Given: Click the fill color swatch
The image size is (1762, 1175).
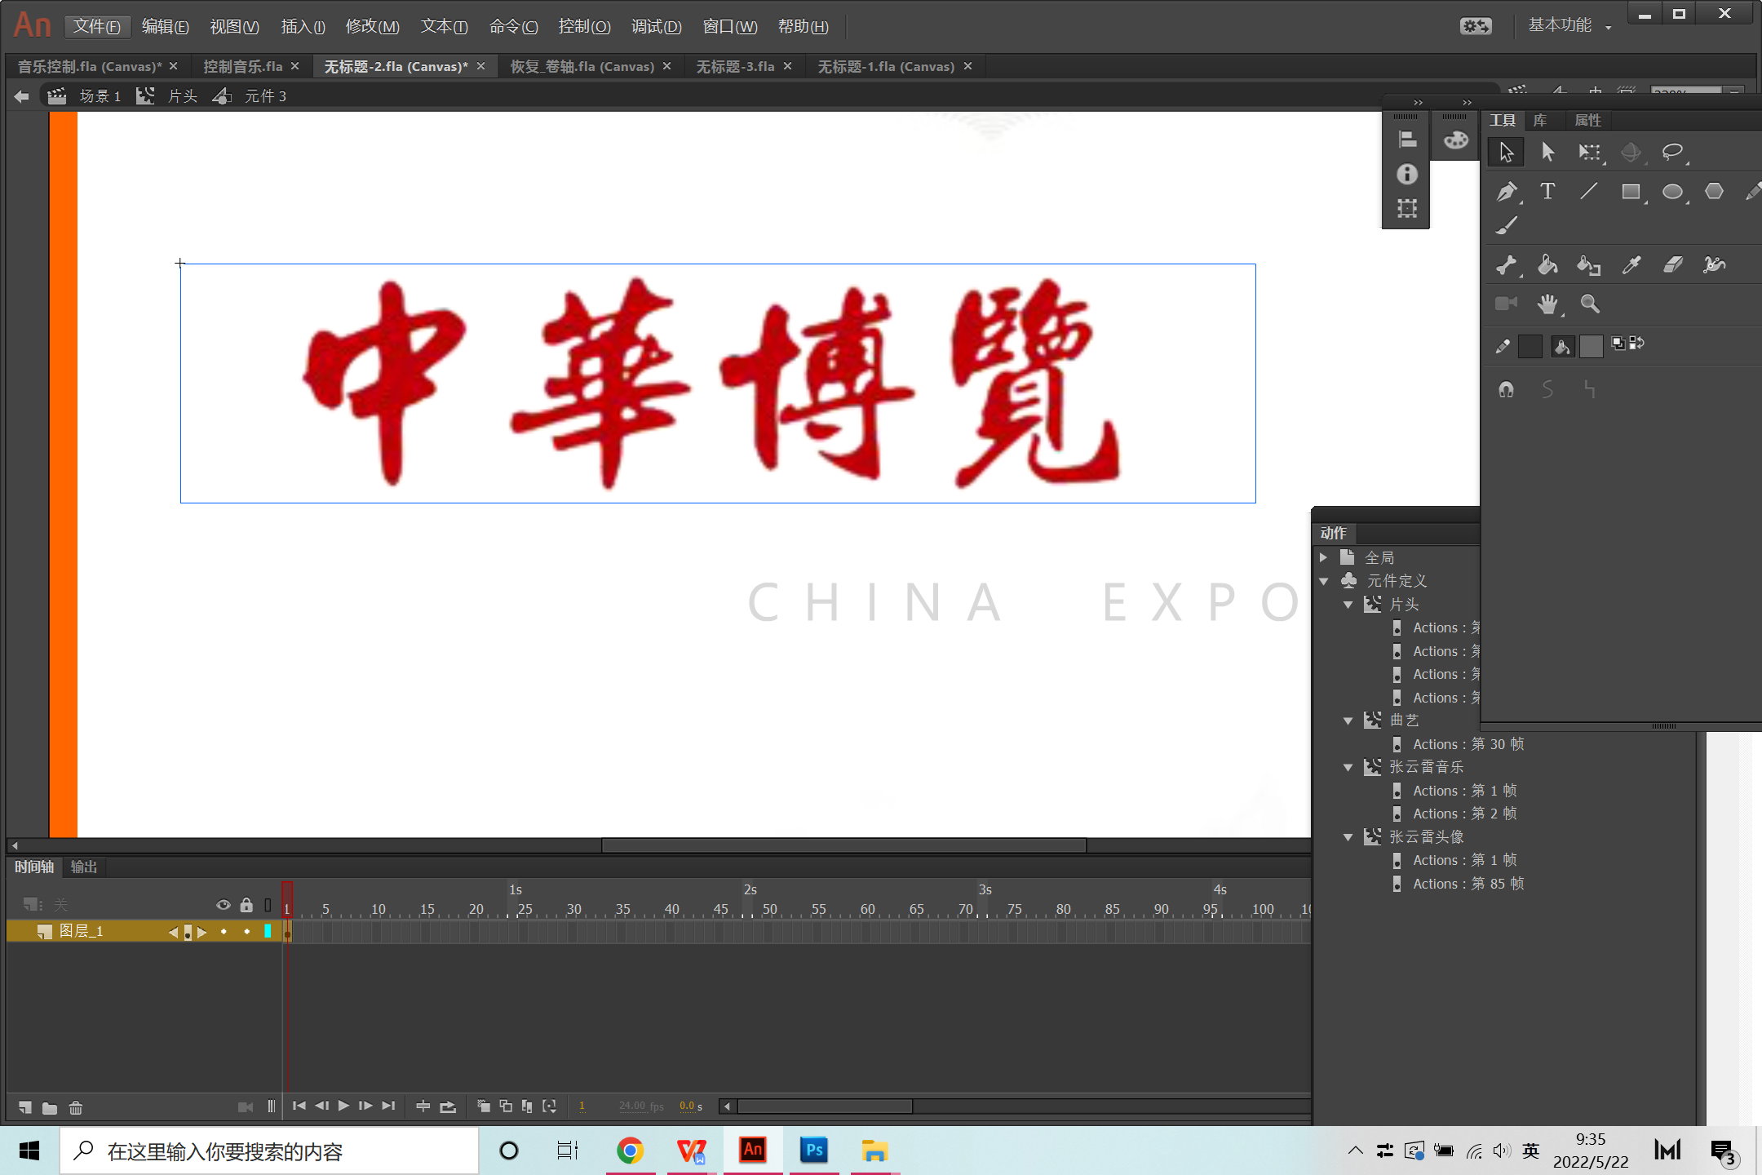Looking at the screenshot, I should click(x=1591, y=346).
